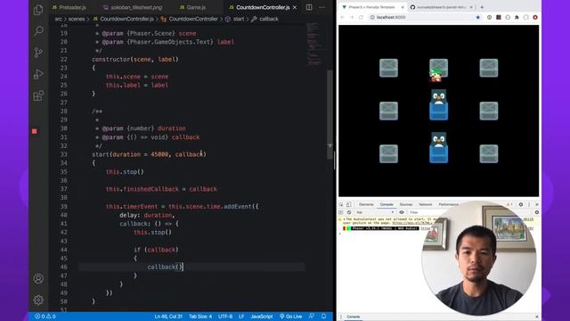570x321 pixels.
Task: Click the UTF-8 encoding status item
Action: (225, 317)
